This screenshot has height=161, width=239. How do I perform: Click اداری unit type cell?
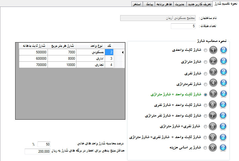91,59
